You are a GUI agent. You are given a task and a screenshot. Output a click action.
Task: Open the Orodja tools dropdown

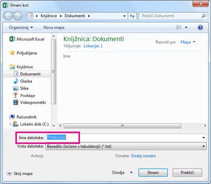click(122, 173)
